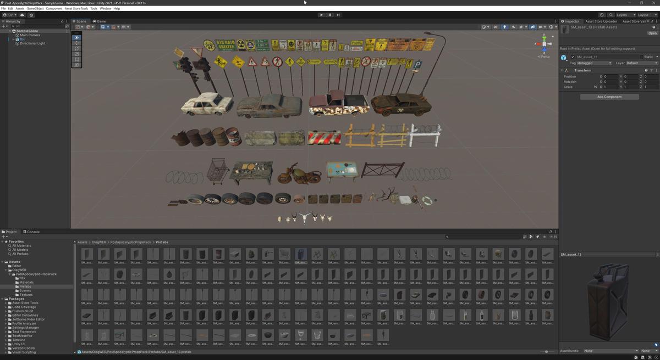Collapse SampleScene in the Hierarchy

pos(9,31)
